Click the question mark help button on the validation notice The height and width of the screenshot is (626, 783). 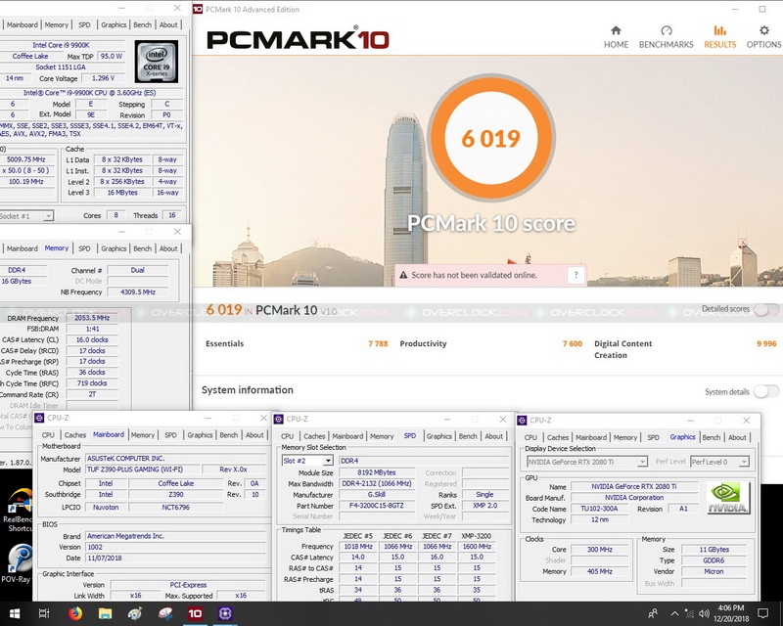coord(576,275)
